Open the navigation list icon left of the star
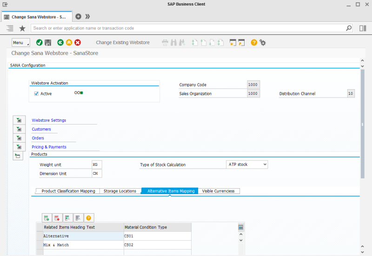 pos(10,28)
